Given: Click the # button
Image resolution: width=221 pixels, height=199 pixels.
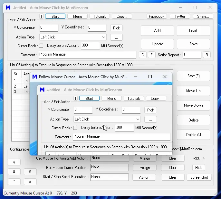Looking at the screenshot, I should pos(14,172).
